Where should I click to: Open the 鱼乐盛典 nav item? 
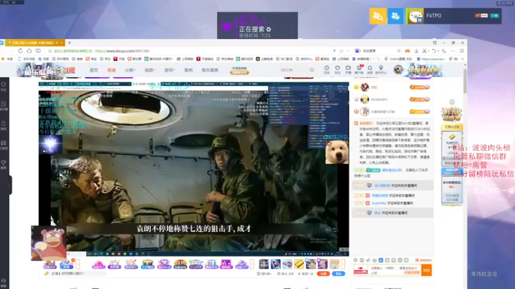(210, 70)
